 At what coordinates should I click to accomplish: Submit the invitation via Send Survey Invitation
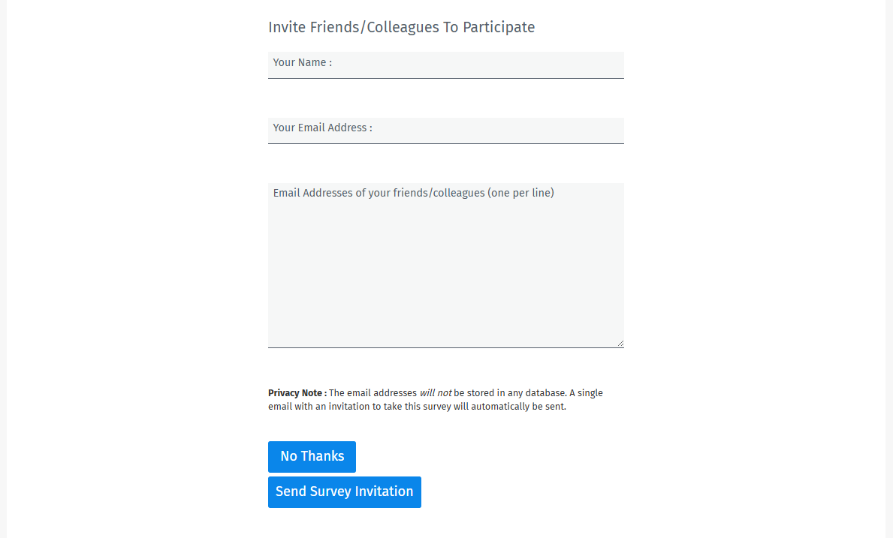pos(344,491)
